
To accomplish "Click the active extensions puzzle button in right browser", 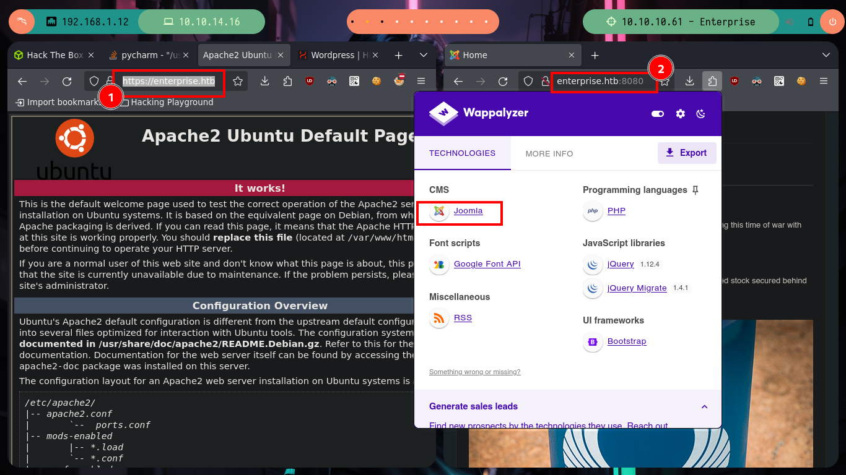I will (x=712, y=81).
